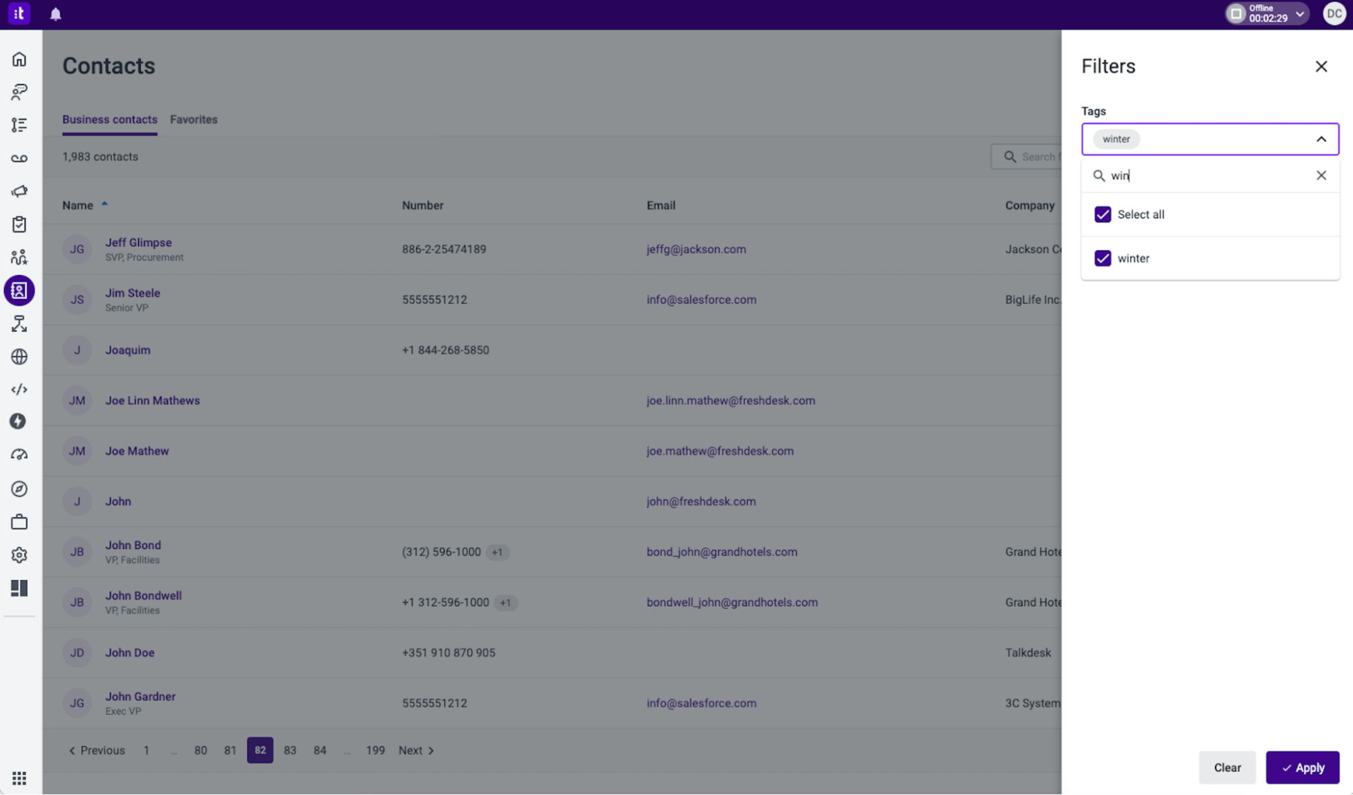This screenshot has width=1353, height=795.
Task: Open the clipboard tasks icon in sidebar
Action: pyautogui.click(x=19, y=224)
